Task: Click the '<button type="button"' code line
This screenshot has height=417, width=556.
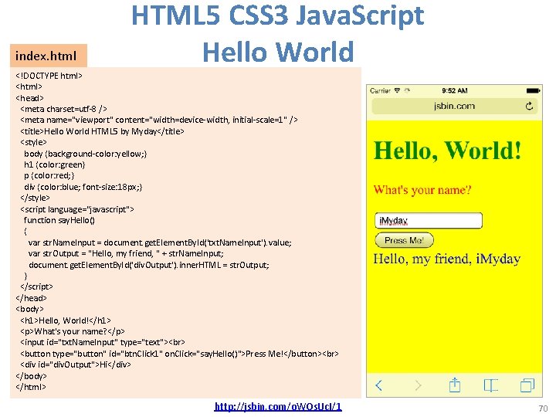Action: [x=179, y=354]
